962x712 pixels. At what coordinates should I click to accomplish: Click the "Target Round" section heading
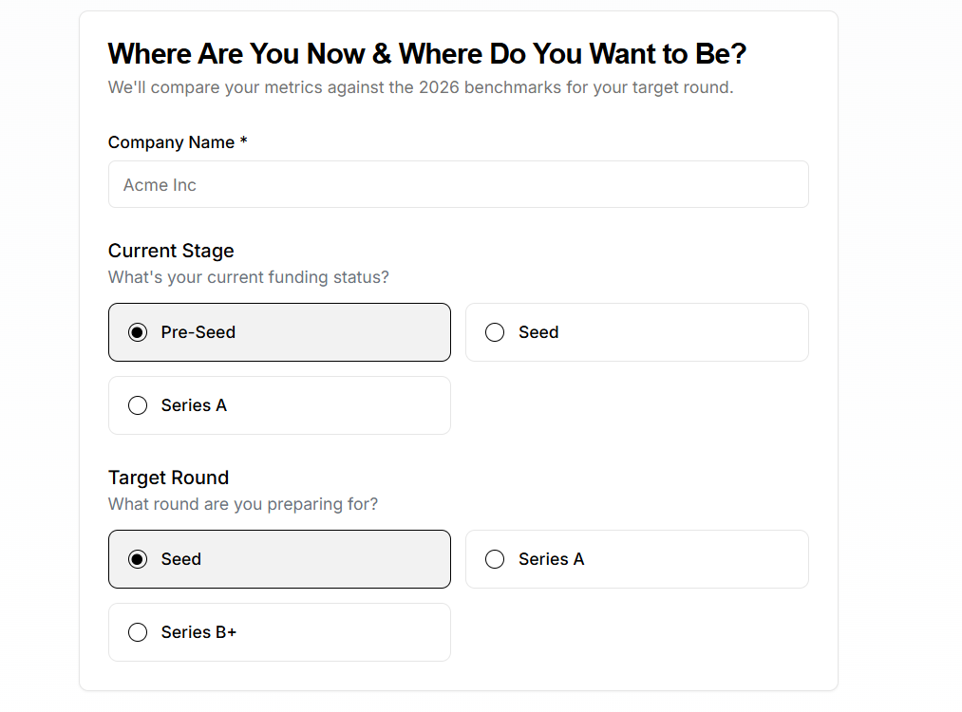(168, 478)
